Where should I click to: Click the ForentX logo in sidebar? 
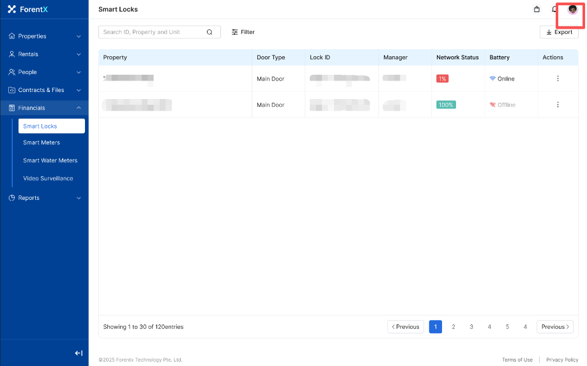pyautogui.click(x=27, y=10)
